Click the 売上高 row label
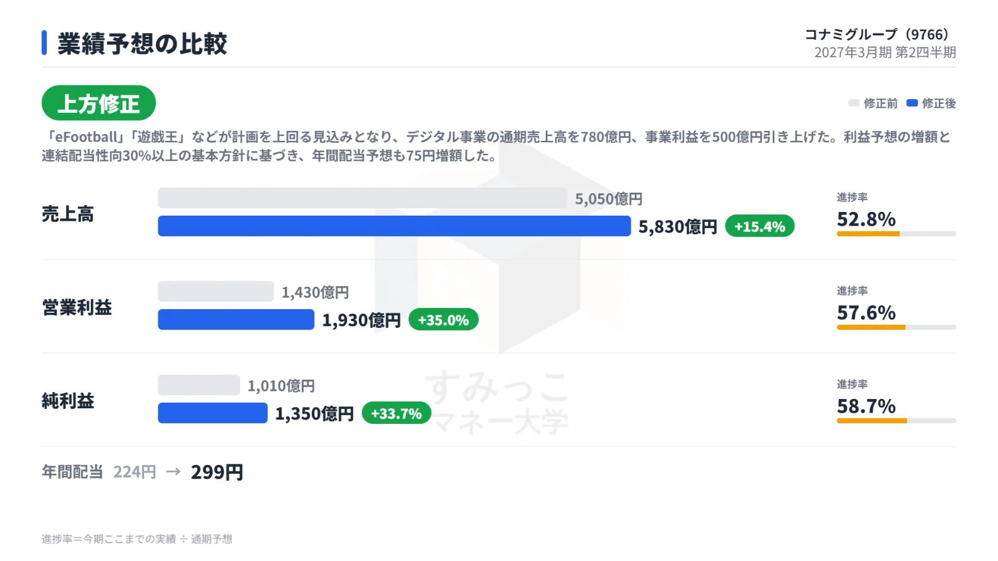This screenshot has width=998, height=561. pyautogui.click(x=67, y=214)
